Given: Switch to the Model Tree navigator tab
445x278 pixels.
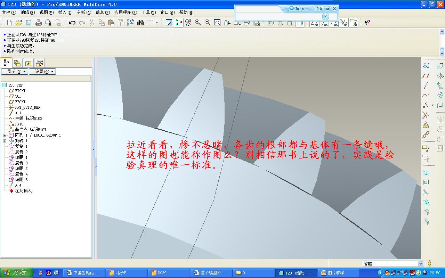Looking at the screenshot, I should click(6, 63).
